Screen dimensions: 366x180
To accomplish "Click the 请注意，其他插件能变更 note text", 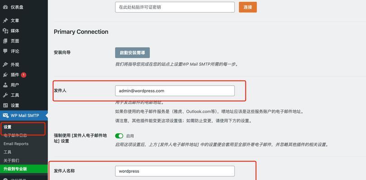I will 184,121.
